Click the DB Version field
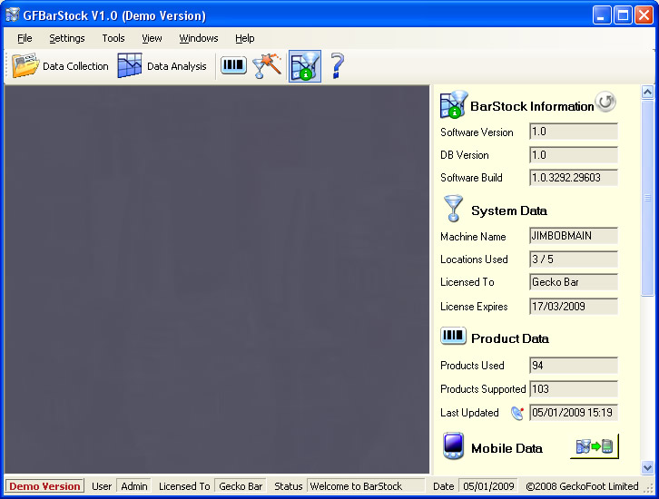The height and width of the screenshot is (499, 659). tap(574, 155)
